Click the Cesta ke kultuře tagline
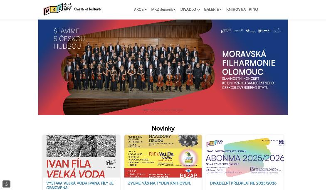Image resolution: width=326 pixels, height=190 pixels. [x=87, y=9]
